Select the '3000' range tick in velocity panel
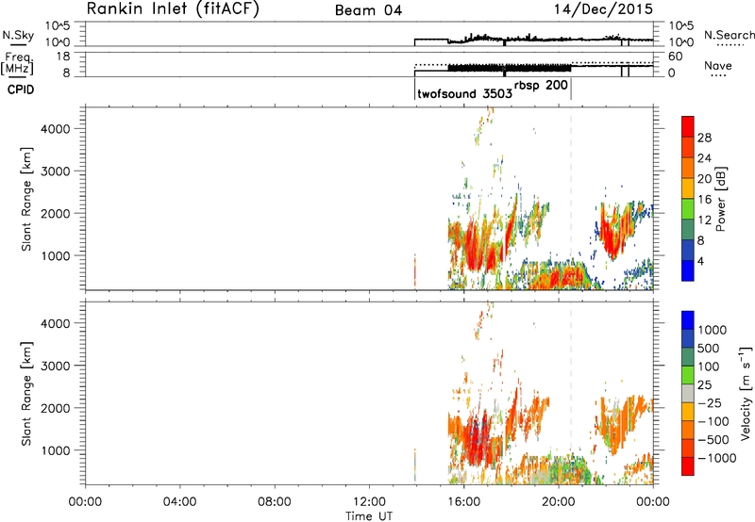Viewport: 755px width, 522px height. point(56,366)
